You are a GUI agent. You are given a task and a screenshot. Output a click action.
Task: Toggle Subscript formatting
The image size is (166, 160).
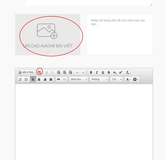click(x=115, y=72)
